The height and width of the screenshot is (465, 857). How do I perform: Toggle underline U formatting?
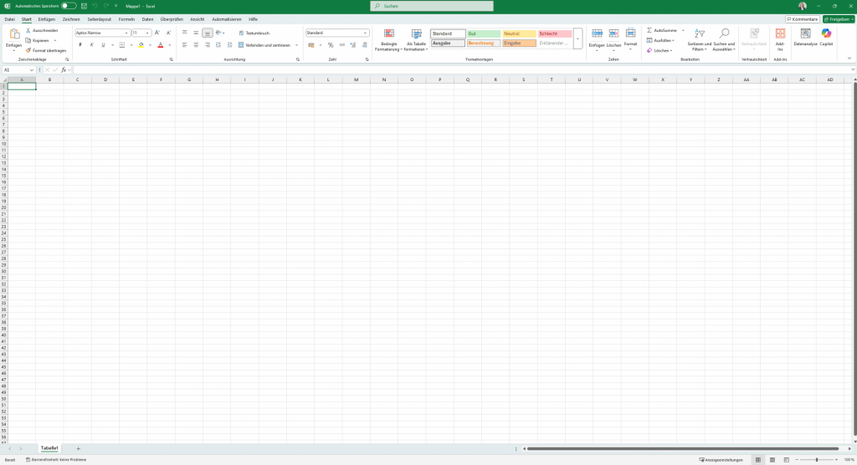point(103,45)
